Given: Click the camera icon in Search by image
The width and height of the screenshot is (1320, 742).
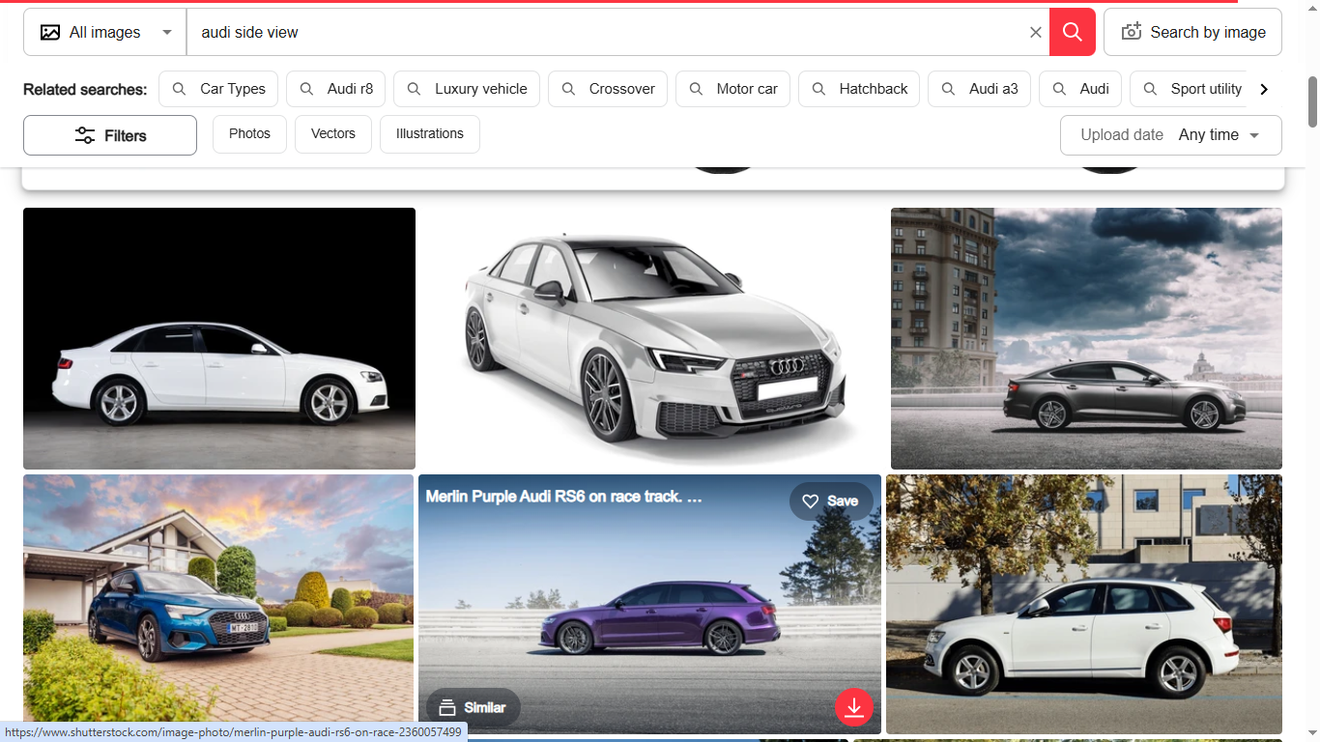Looking at the screenshot, I should (1131, 32).
